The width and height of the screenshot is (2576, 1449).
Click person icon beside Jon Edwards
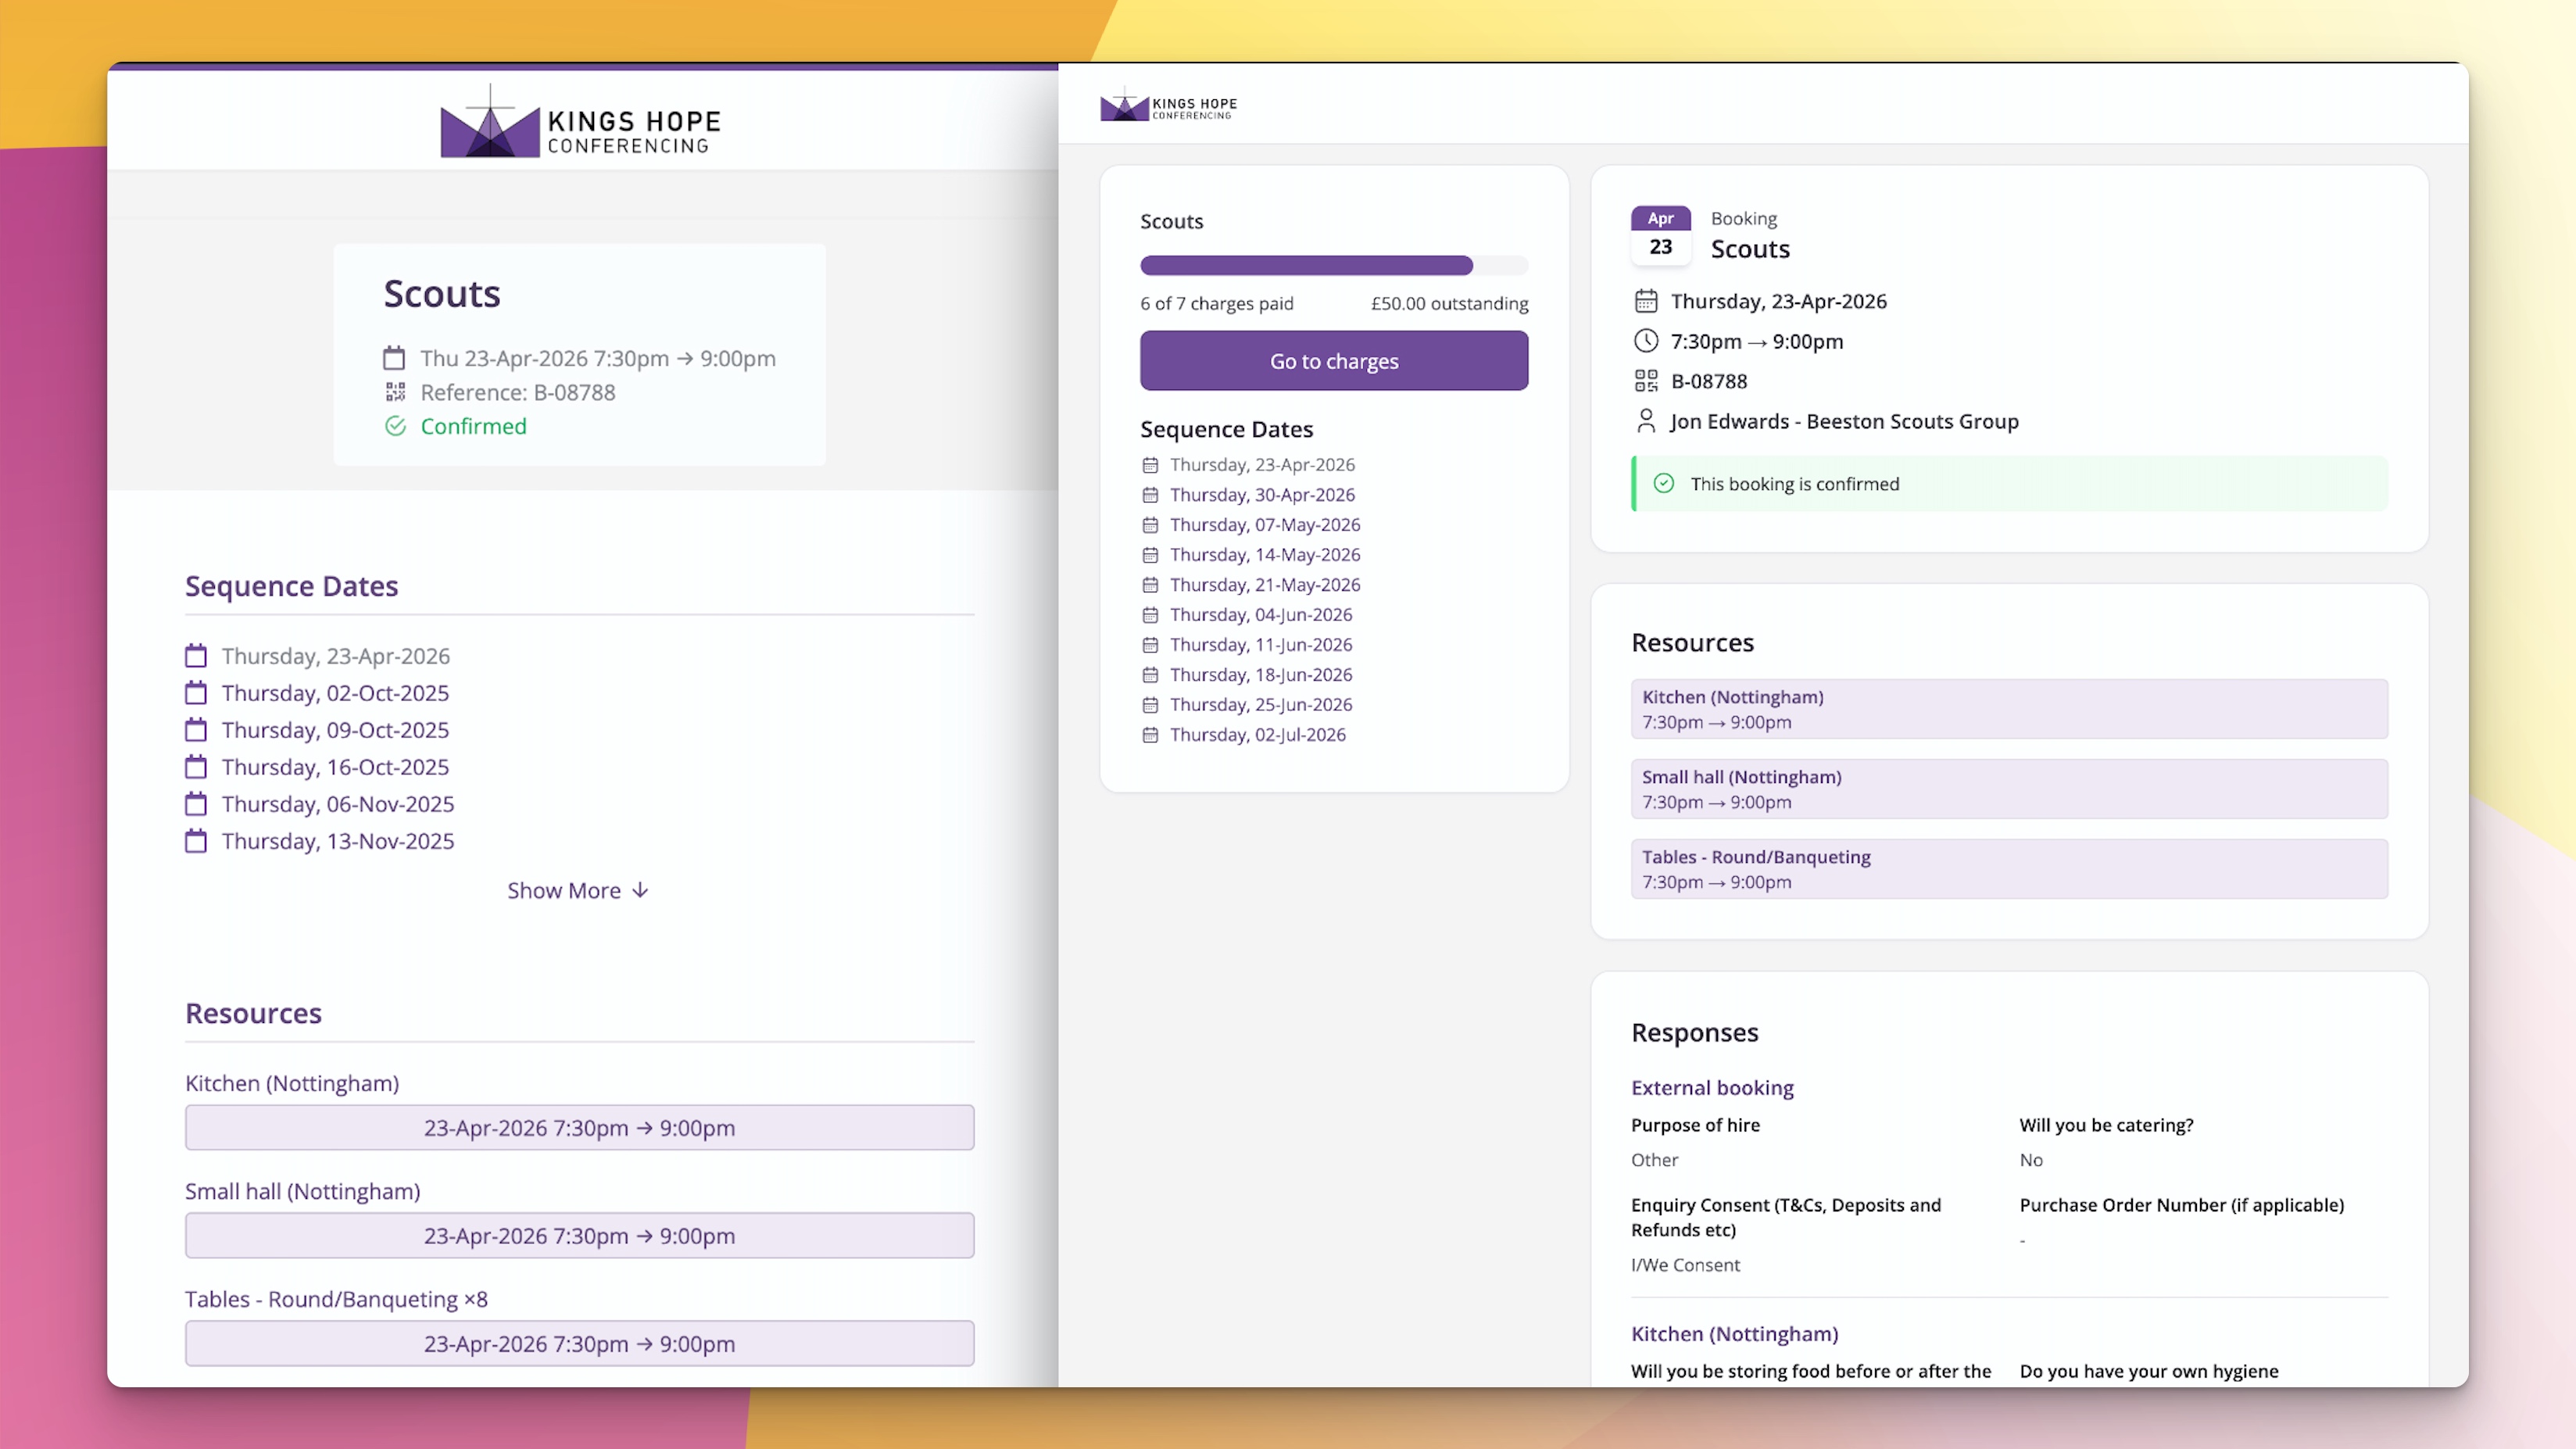tap(1646, 421)
